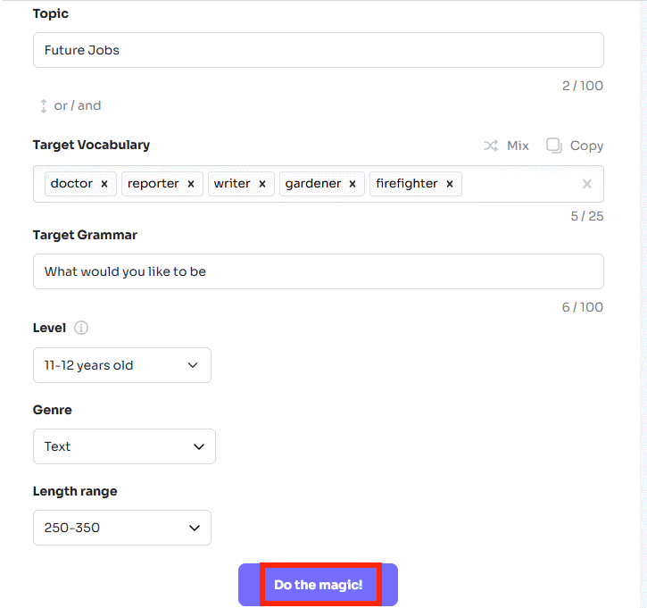Click the Mix shuffle icon
This screenshot has height=608, width=647.
tap(491, 146)
